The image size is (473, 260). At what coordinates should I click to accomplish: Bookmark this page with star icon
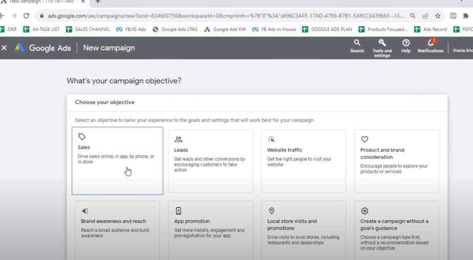click(x=438, y=16)
